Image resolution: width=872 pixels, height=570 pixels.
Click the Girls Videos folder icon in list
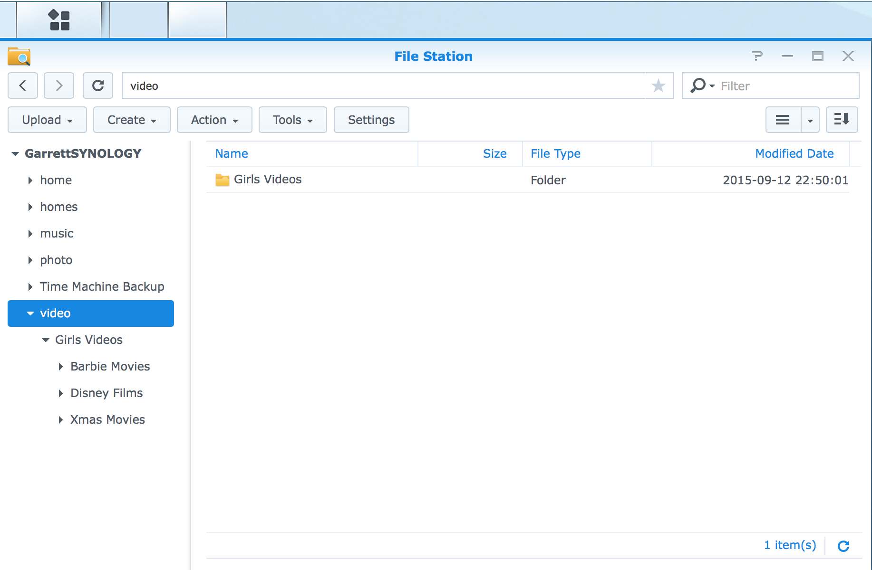222,180
